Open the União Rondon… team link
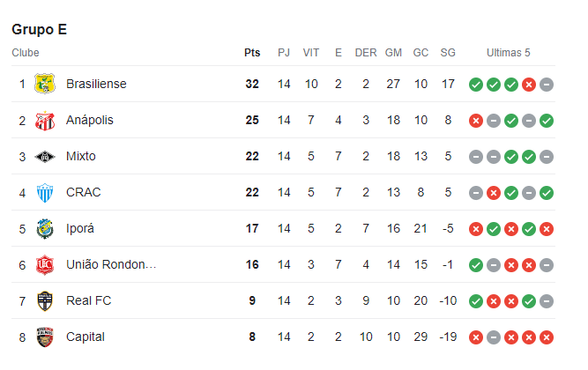Screen dimensions: 588x370 coord(111,264)
